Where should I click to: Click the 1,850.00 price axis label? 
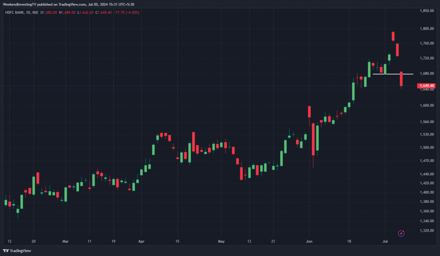pos(427,11)
